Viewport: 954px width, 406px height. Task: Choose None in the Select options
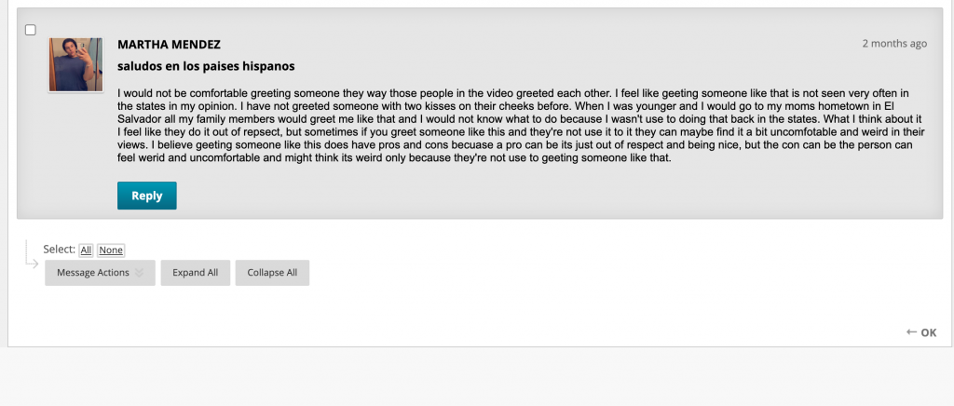pyautogui.click(x=111, y=250)
